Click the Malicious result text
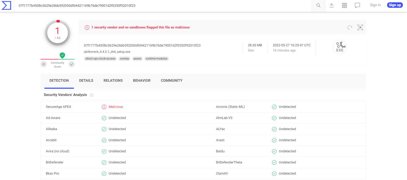 pos(116,107)
